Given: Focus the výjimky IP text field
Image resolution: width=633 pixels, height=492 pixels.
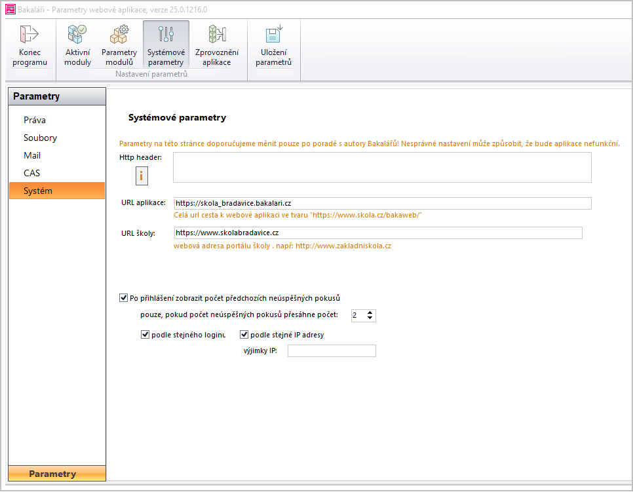Looking at the screenshot, I should point(332,351).
